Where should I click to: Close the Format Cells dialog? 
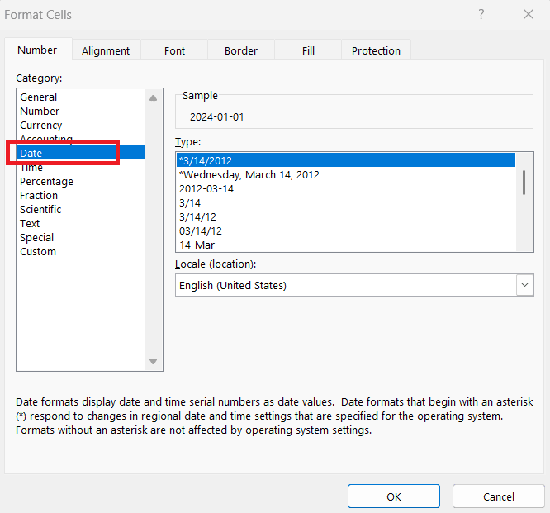529,15
